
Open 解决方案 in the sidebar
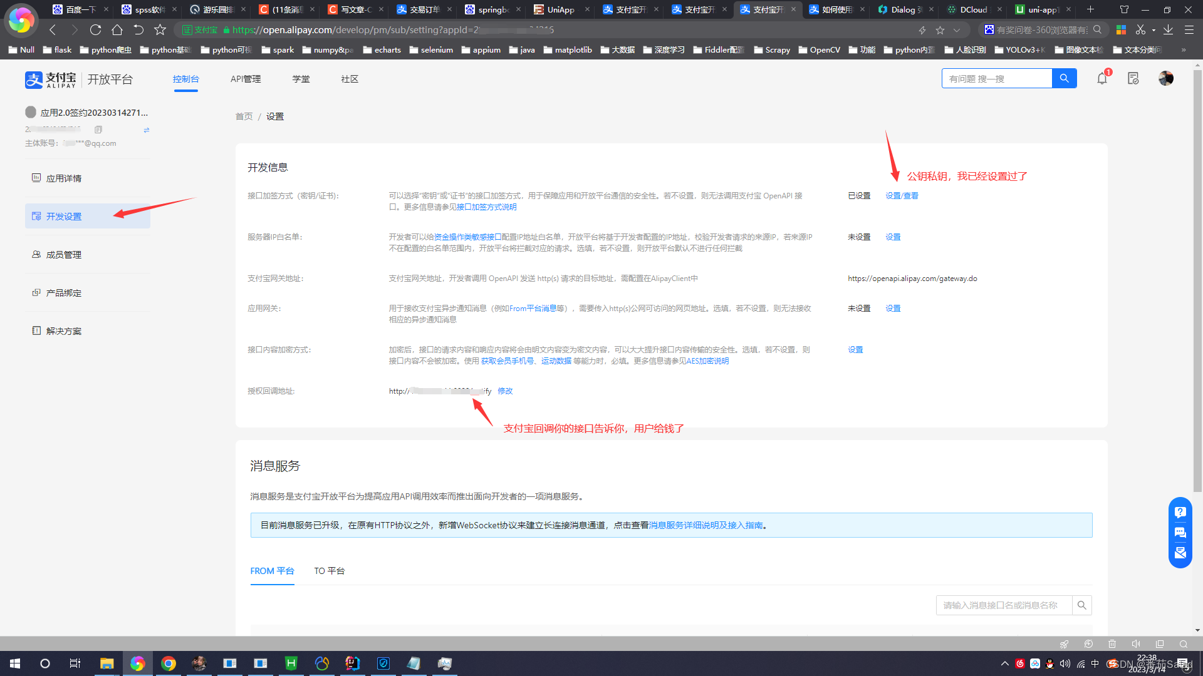pos(88,331)
